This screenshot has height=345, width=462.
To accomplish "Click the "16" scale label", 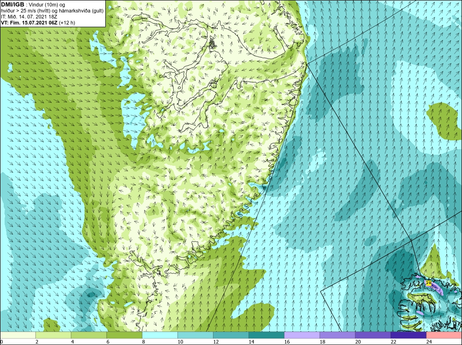I will (x=287, y=342).
